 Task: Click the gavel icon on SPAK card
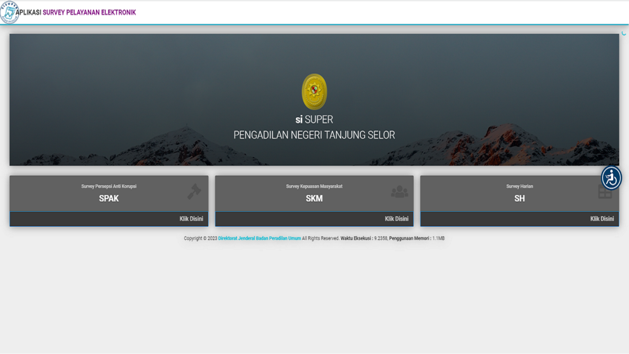point(194,191)
